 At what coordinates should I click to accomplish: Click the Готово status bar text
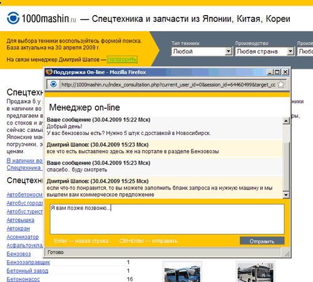click(56, 252)
